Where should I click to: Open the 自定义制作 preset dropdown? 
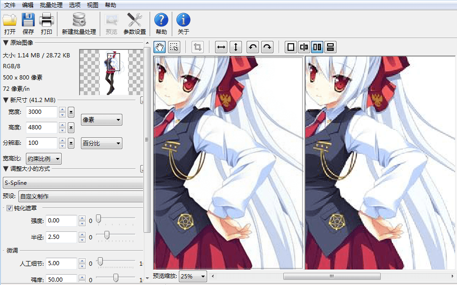[81, 197]
